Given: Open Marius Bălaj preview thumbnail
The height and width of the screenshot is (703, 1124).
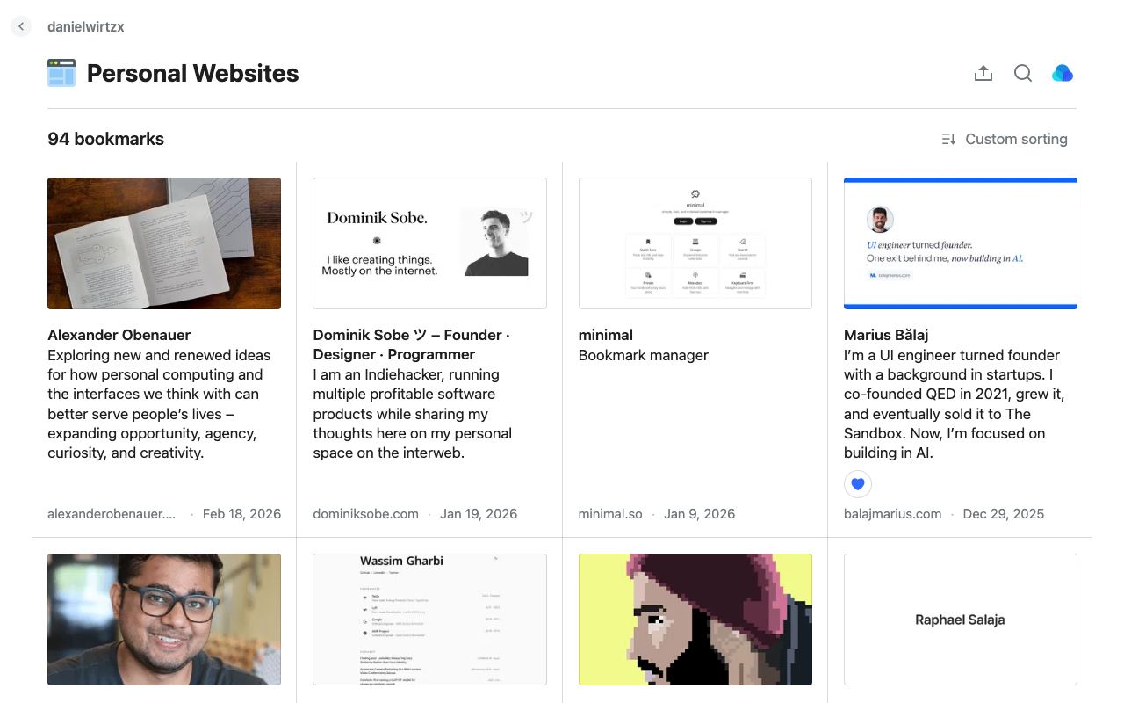Looking at the screenshot, I should click(961, 243).
